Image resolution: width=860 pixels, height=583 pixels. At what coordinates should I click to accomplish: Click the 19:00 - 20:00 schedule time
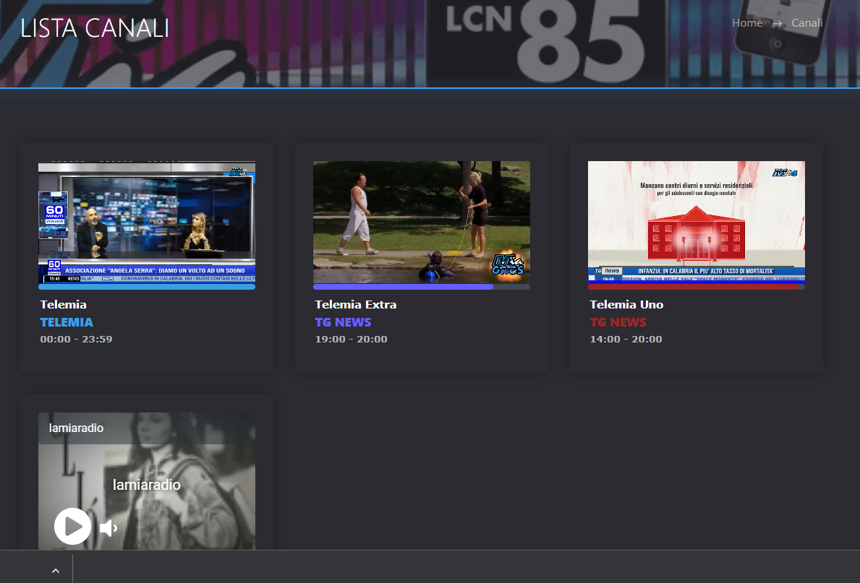(351, 339)
